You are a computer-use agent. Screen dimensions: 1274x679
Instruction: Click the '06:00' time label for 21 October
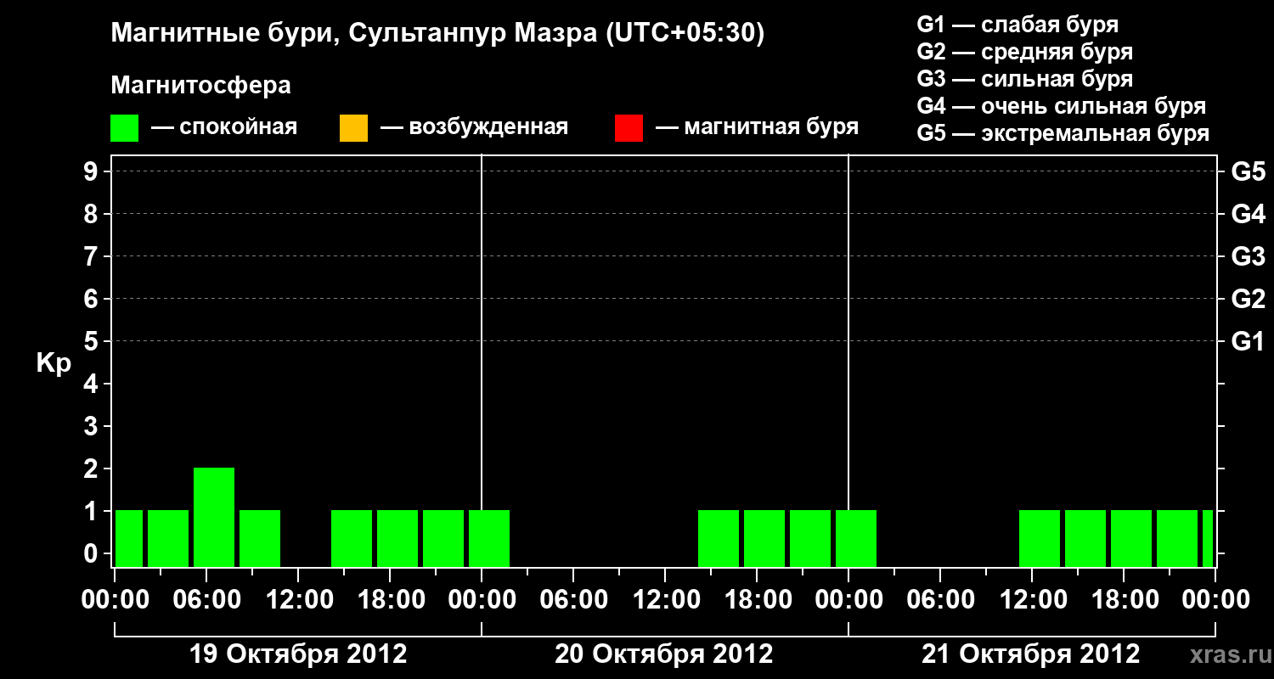940,600
